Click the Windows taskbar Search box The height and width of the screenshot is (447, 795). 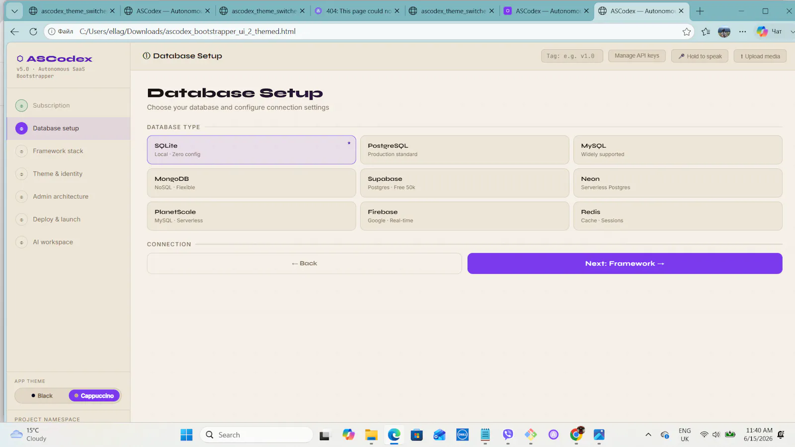[x=256, y=435]
